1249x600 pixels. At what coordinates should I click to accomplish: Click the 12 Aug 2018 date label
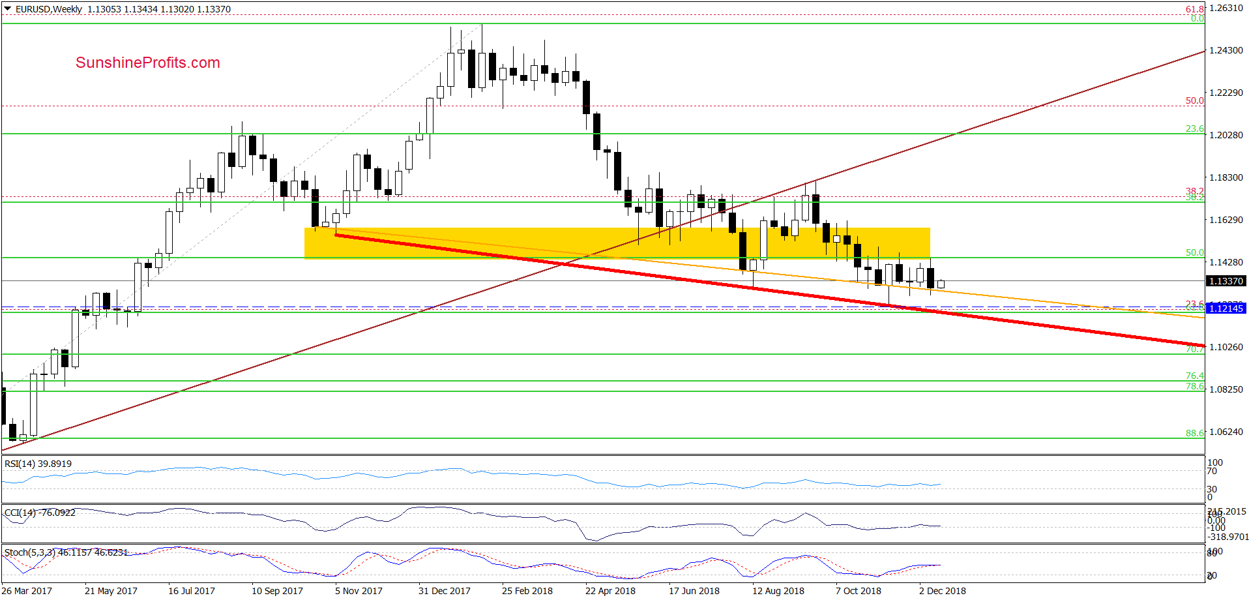[778, 591]
